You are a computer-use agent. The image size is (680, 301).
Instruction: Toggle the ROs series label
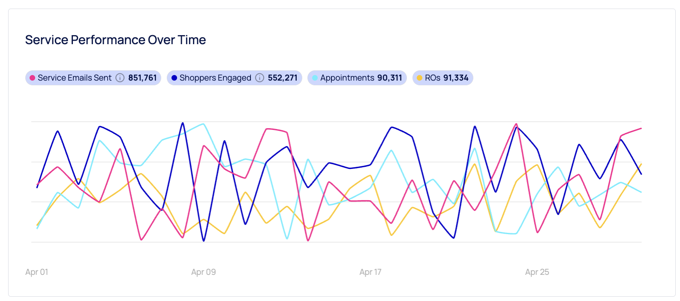pos(433,78)
